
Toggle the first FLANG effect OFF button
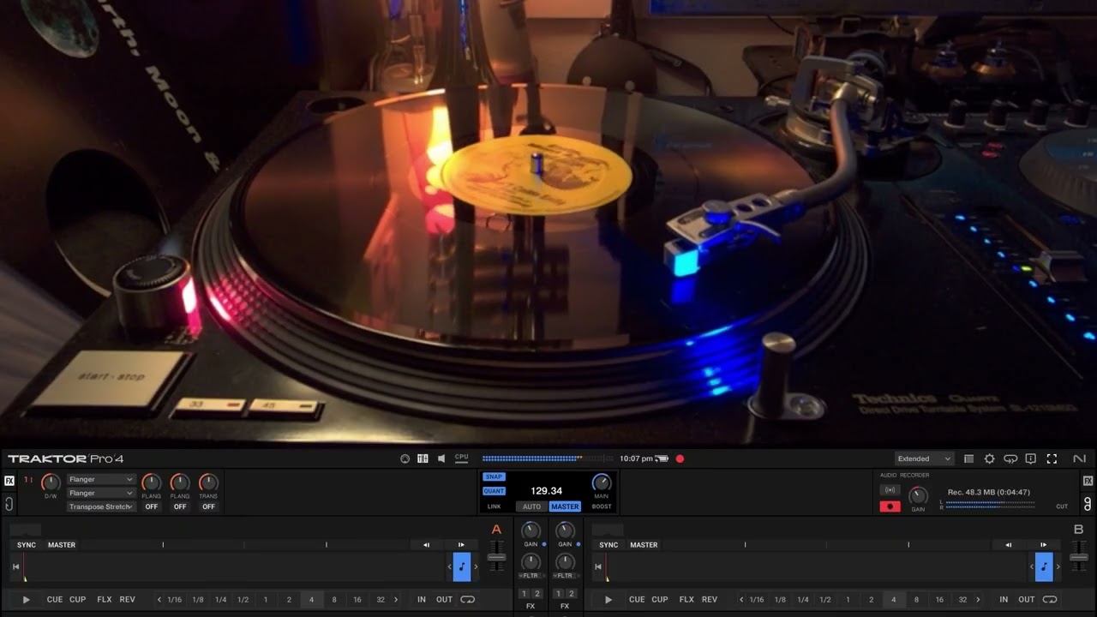(152, 506)
